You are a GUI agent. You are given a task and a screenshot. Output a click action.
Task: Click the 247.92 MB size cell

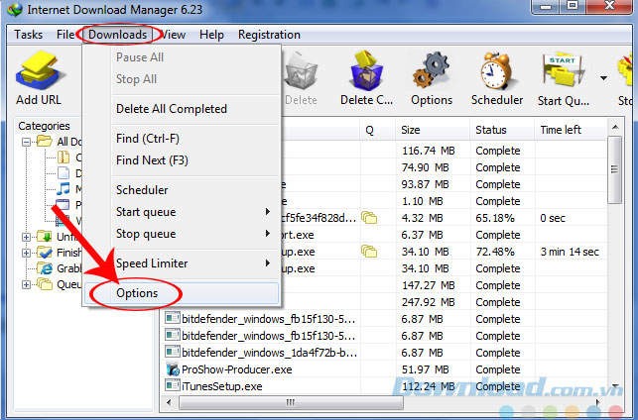coord(428,302)
